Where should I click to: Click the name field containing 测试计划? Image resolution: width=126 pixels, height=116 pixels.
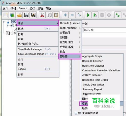point(105,30)
